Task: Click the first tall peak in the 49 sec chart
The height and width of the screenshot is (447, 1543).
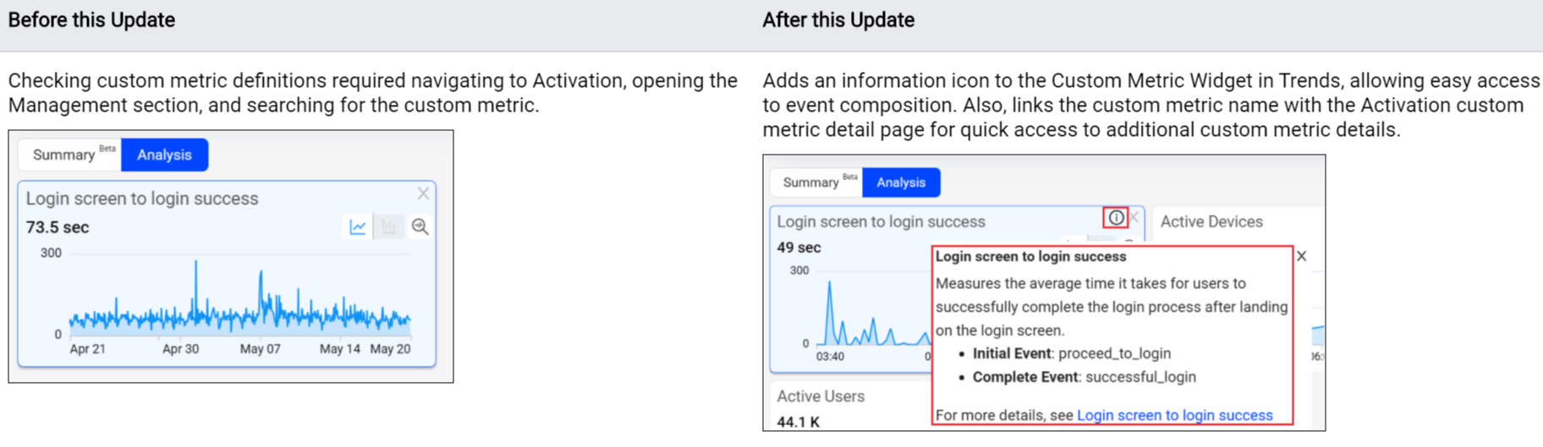Action: coord(829,286)
